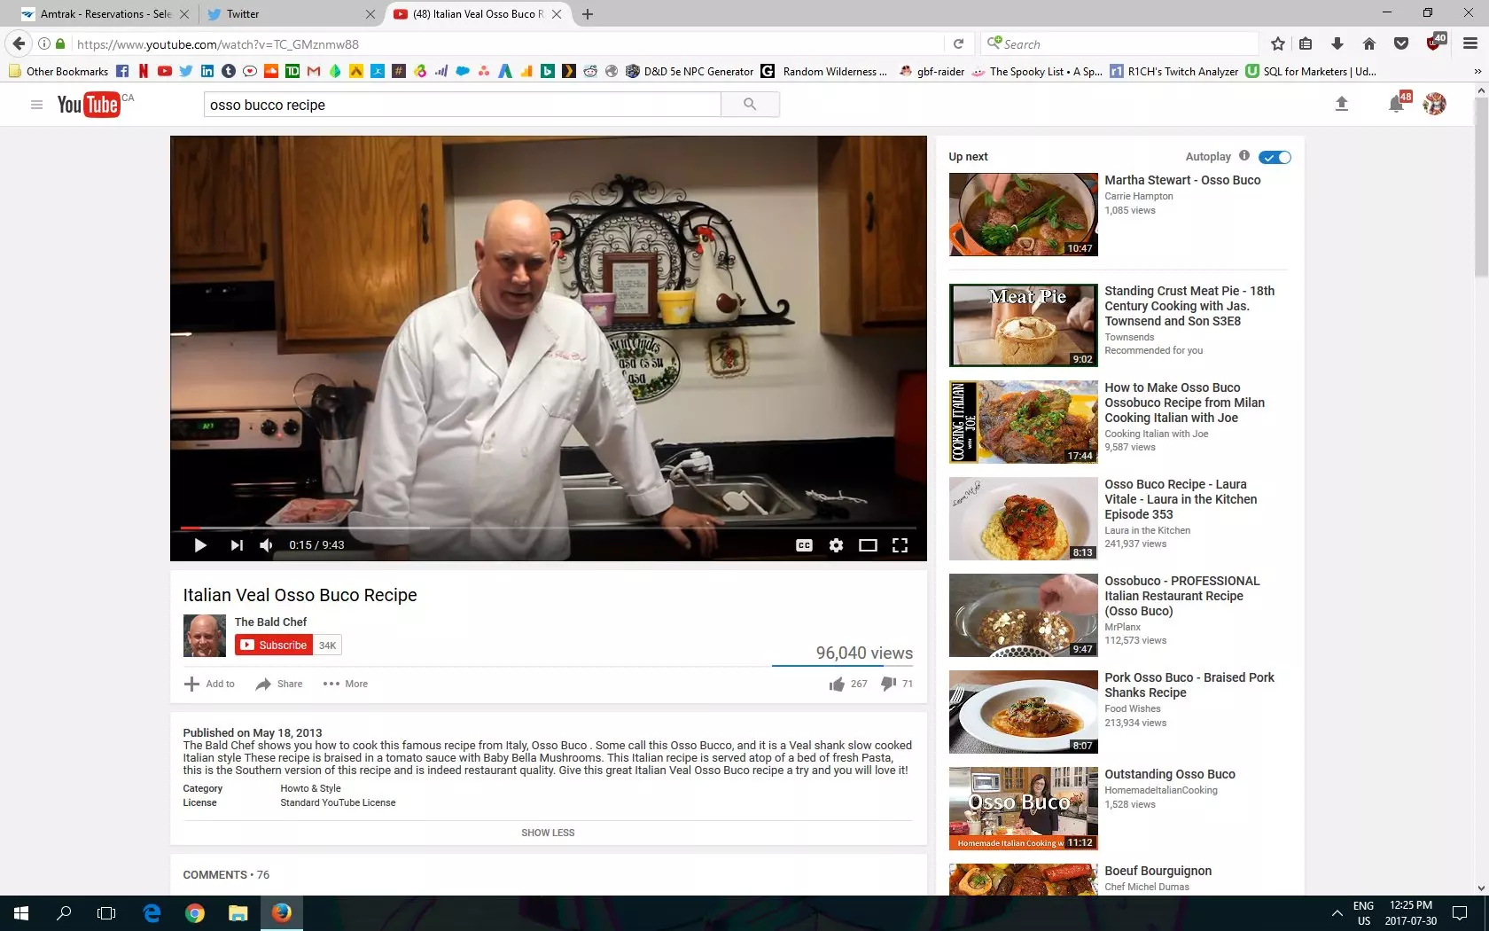Toggle closed captions on the video
The height and width of the screenshot is (931, 1489).
[x=804, y=545]
